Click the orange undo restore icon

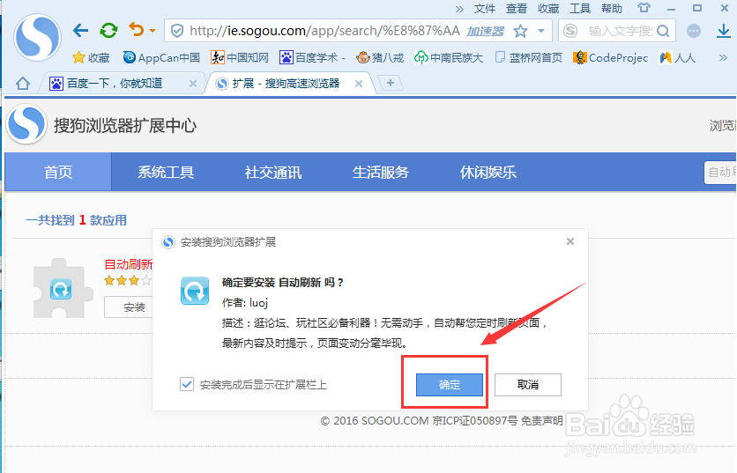[x=137, y=30]
